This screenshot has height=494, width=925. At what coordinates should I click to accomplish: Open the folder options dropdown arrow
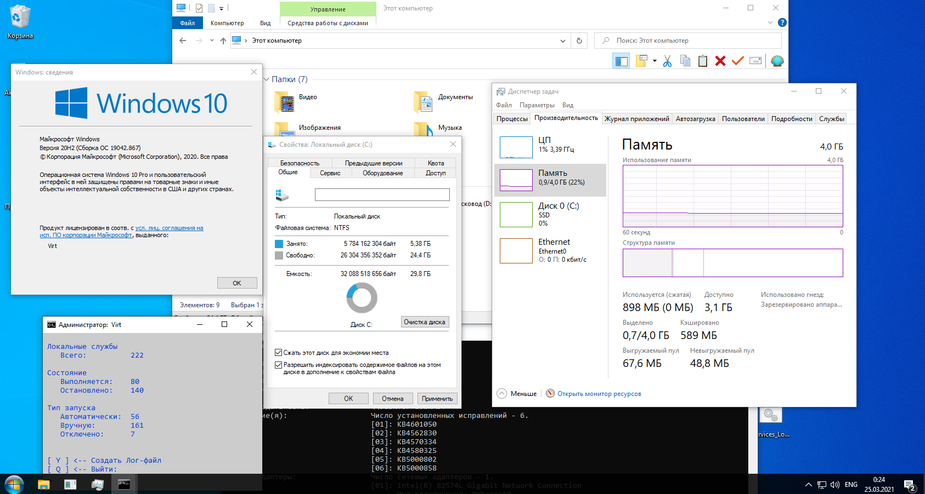coord(655,61)
